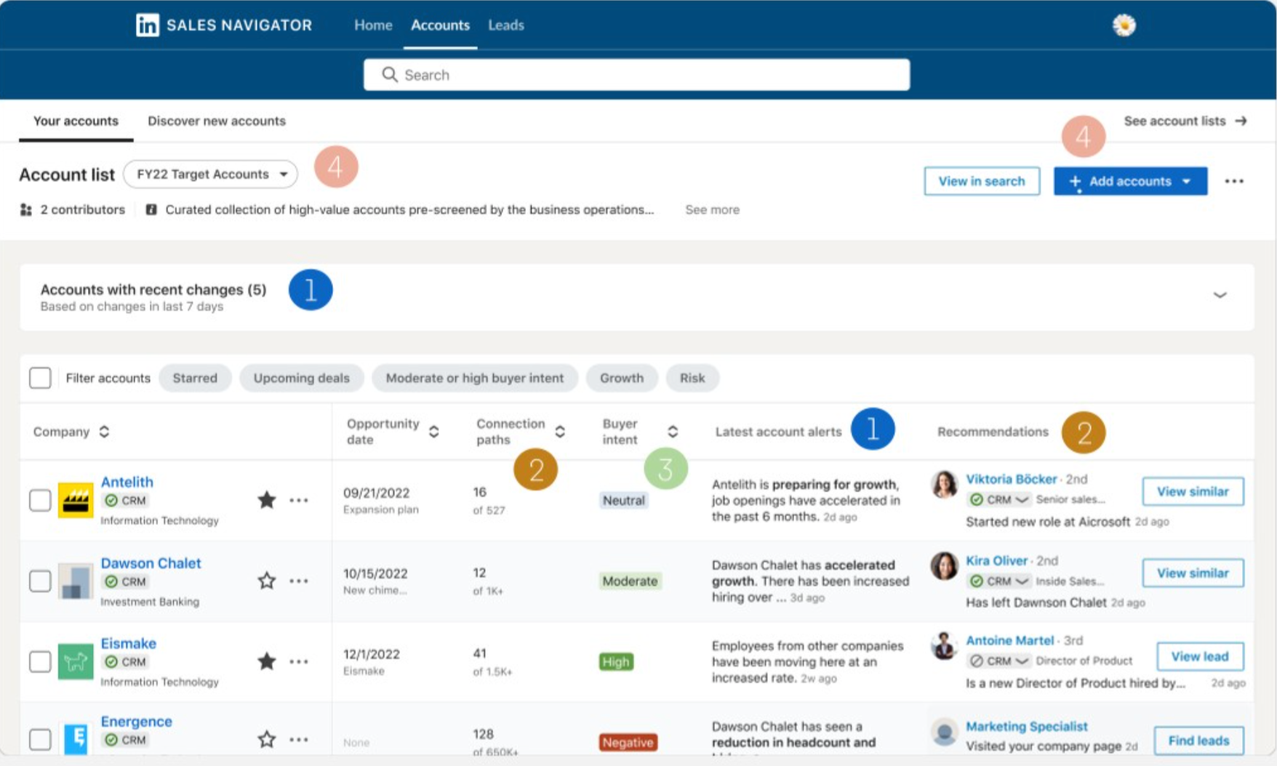
Task: Click Find leads for Marketing Specialist
Action: coord(1198,741)
